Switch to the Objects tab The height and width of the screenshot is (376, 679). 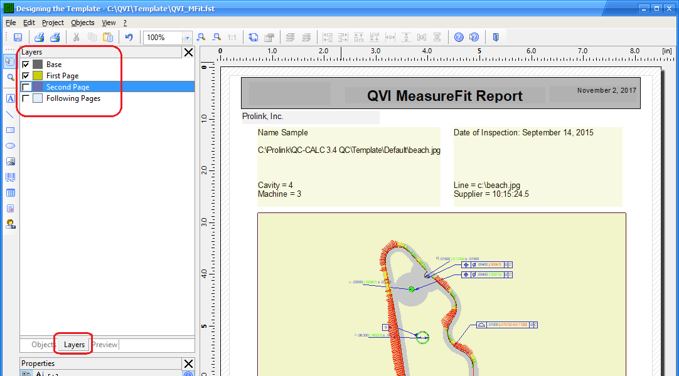[43, 345]
